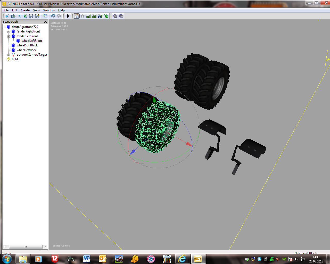Screen dimensions: 330x264
Task: Collapse the fenderLeftFront node
Action: (x=9, y=36)
